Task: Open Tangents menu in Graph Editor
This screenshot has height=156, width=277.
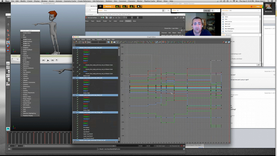Action: click(99, 39)
